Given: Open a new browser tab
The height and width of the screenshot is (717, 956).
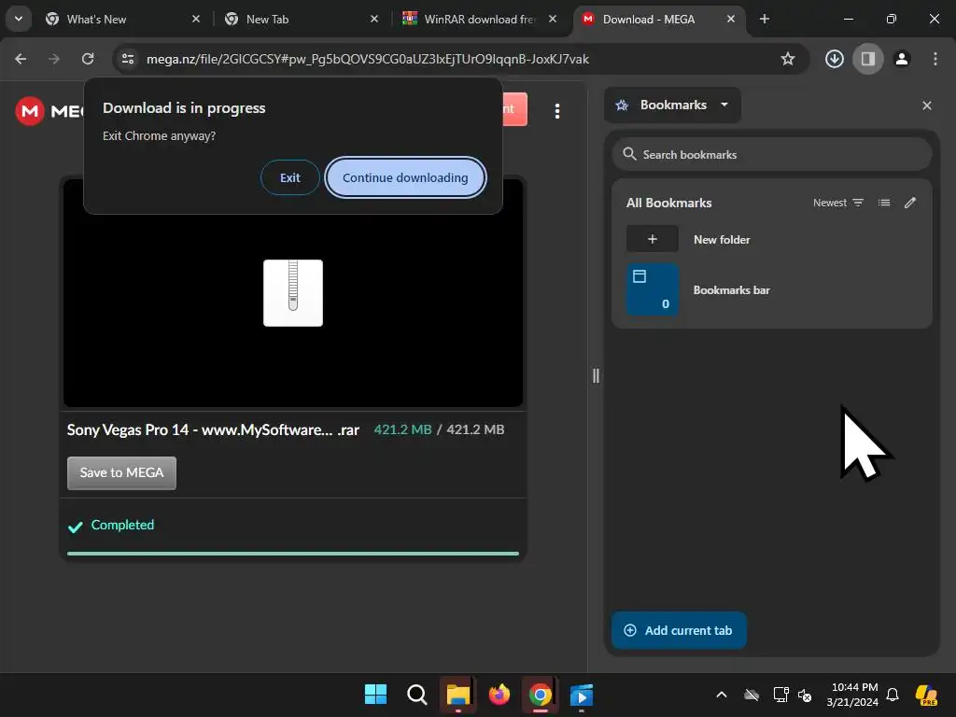Looking at the screenshot, I should [x=765, y=19].
